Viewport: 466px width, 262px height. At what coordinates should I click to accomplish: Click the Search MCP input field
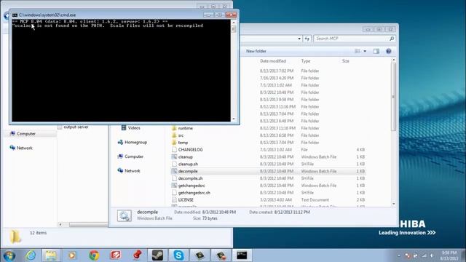(x=351, y=39)
